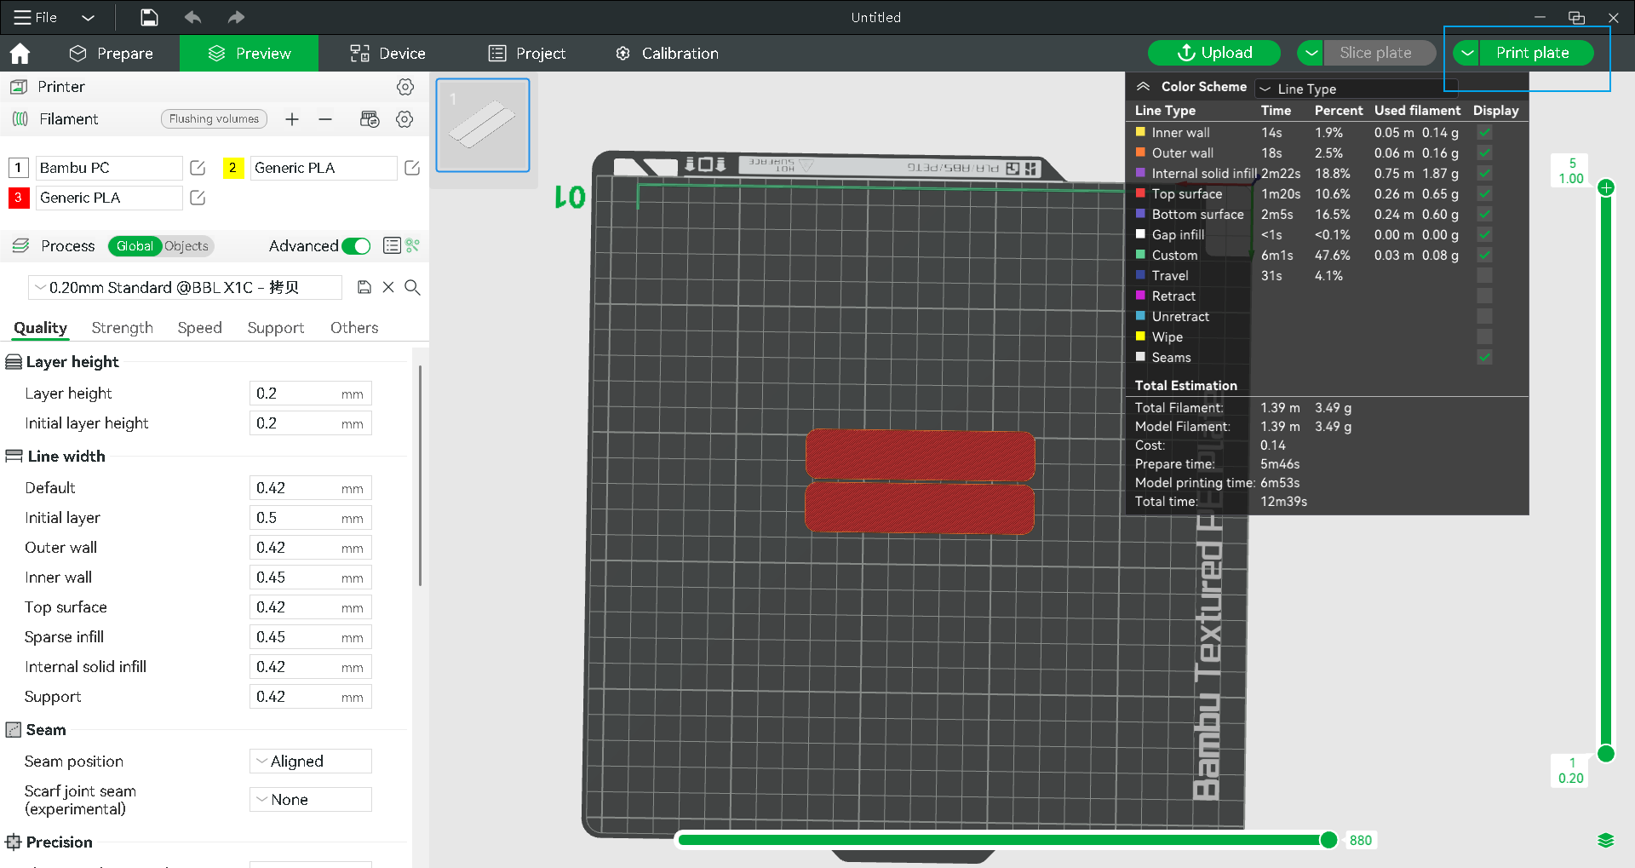
Task: Open the process preset dropdown
Action: tap(185, 287)
